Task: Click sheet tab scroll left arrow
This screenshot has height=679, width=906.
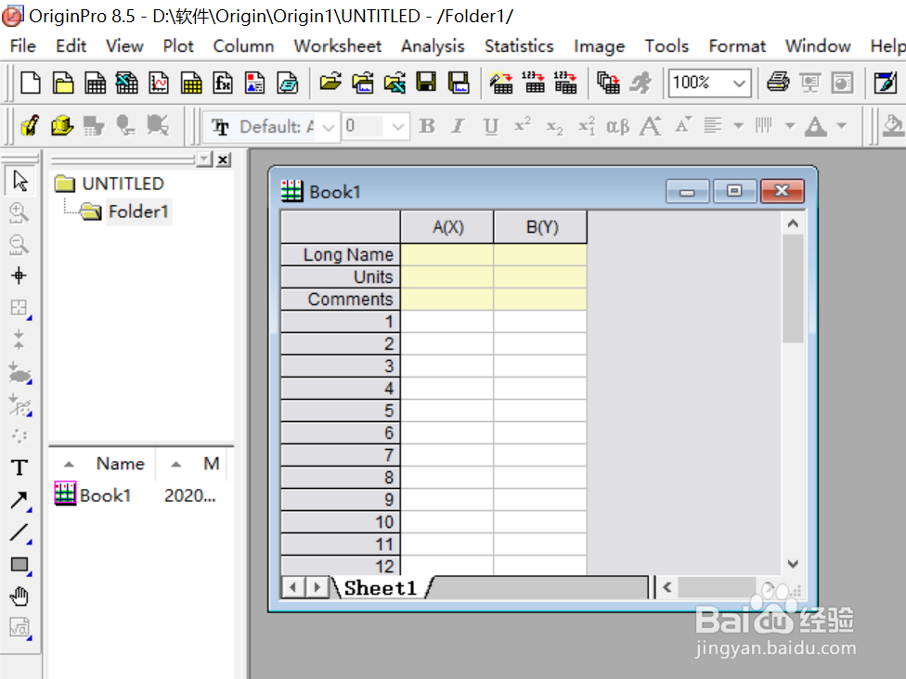Action: [293, 588]
